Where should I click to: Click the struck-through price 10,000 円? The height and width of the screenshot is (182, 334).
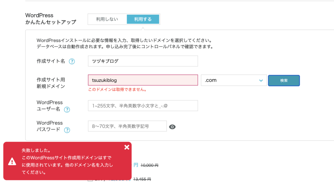coord(149,165)
